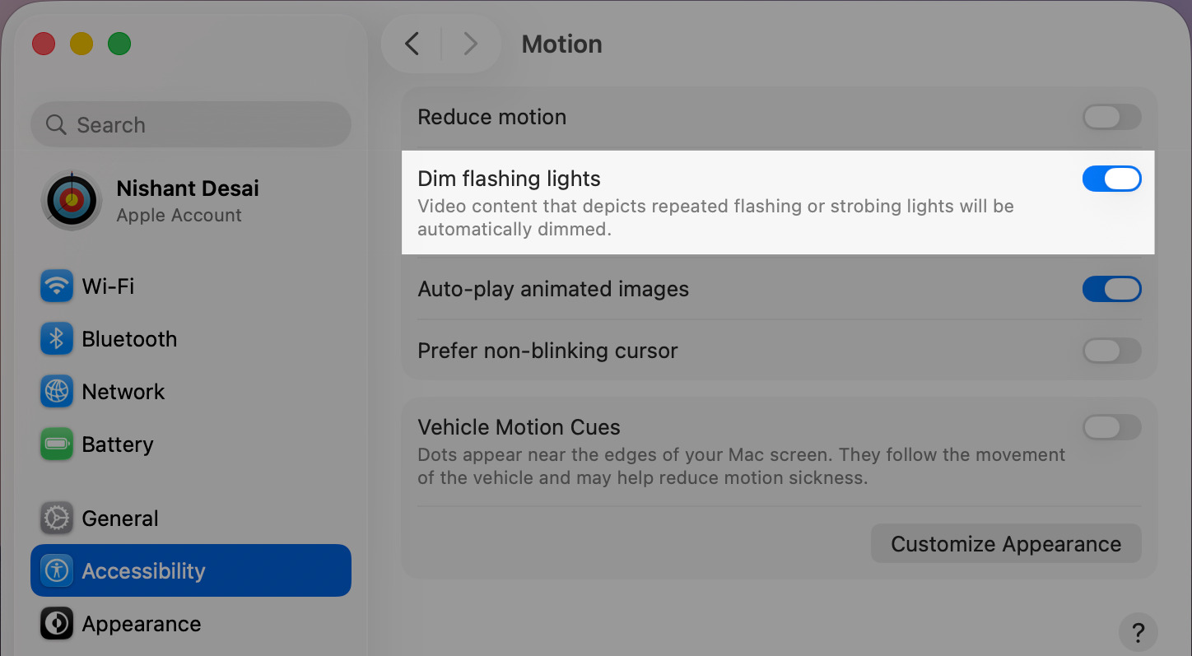Click the green Battery icon
The image size is (1192, 656).
pos(56,444)
